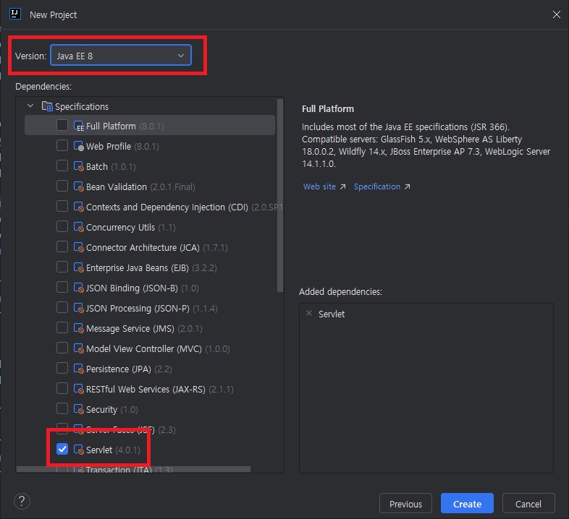Tick the Bean Validation checkbox
The width and height of the screenshot is (569, 519).
coord(62,186)
